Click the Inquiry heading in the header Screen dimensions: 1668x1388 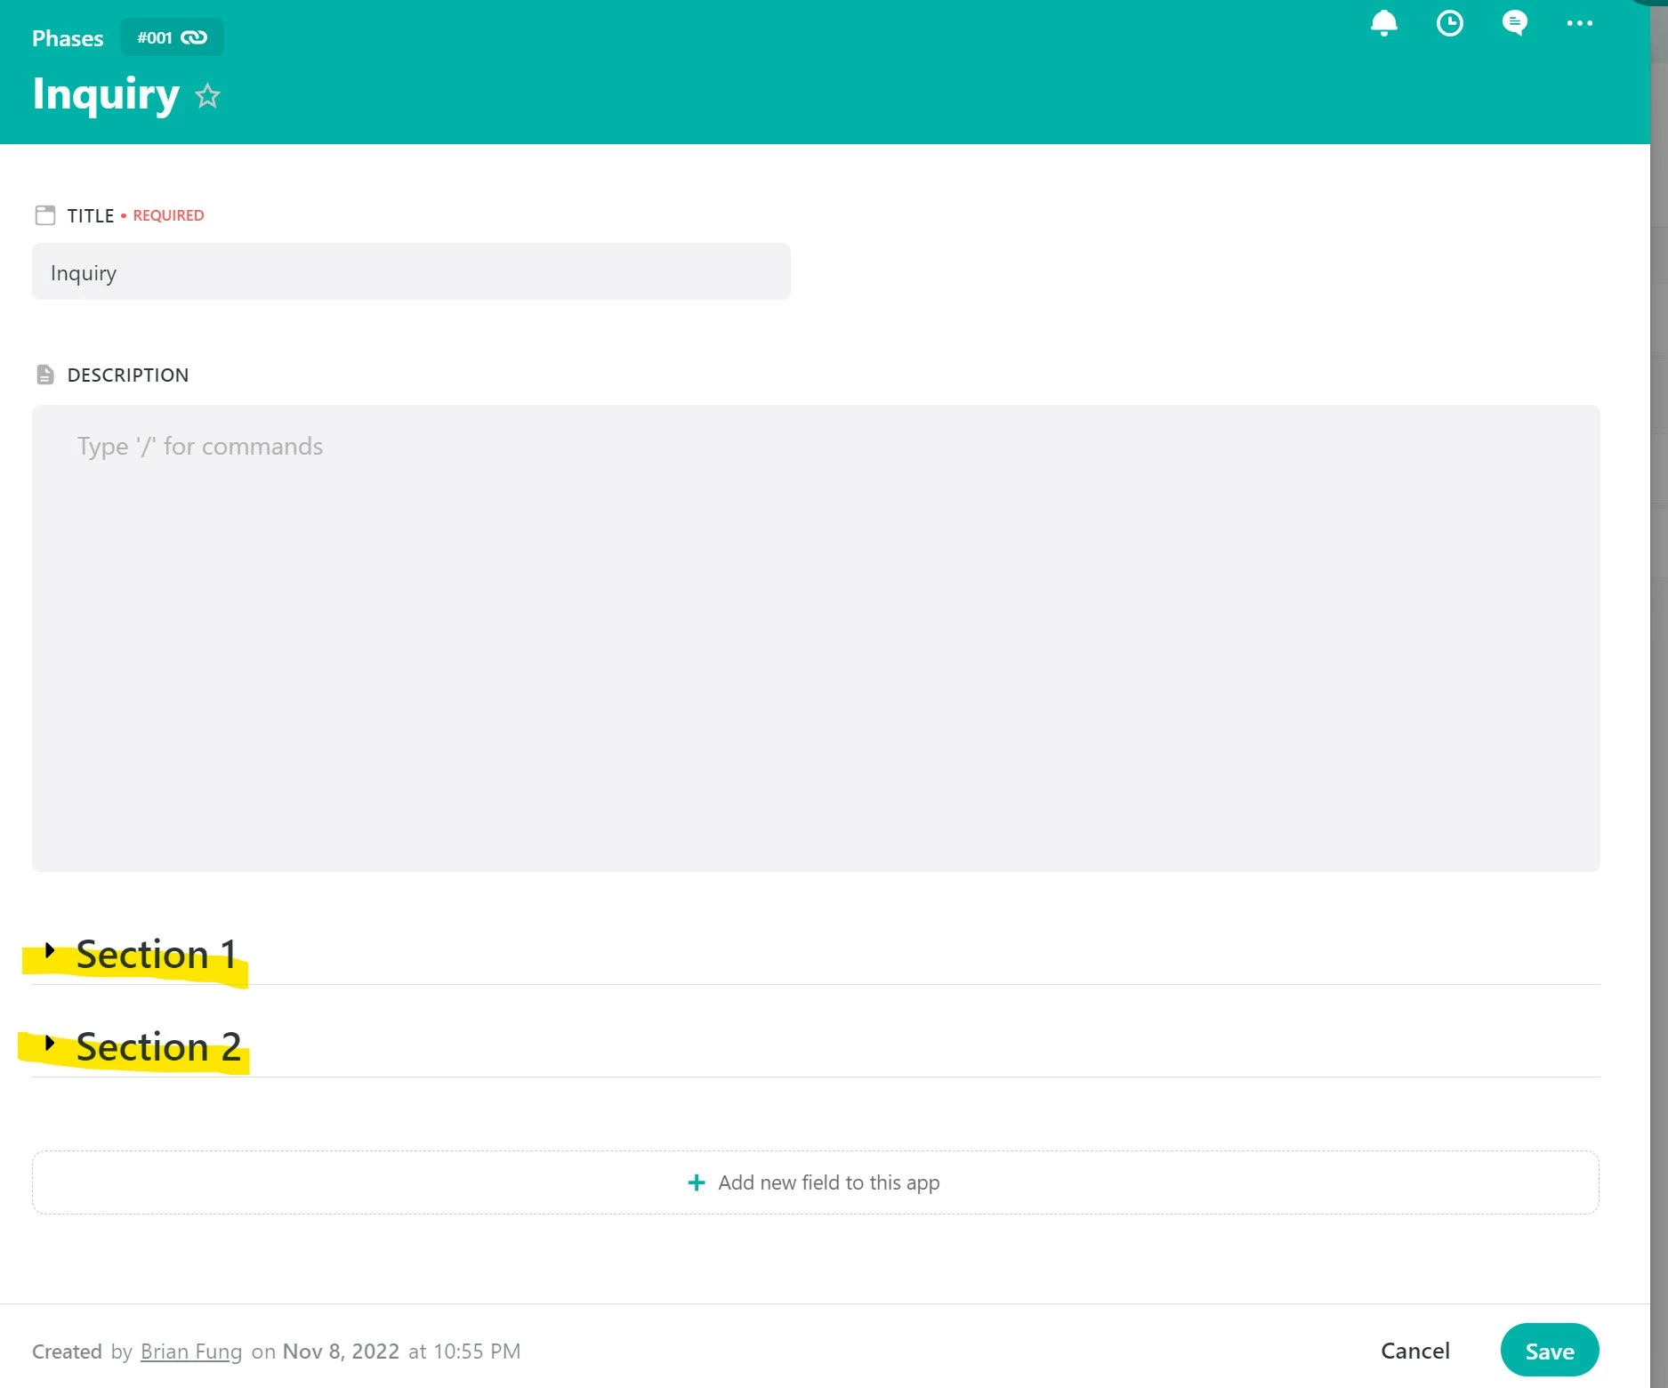(x=106, y=95)
